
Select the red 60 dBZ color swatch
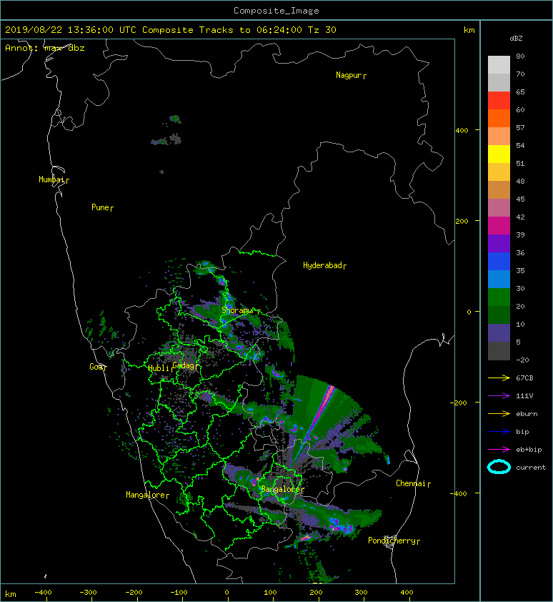(x=499, y=101)
